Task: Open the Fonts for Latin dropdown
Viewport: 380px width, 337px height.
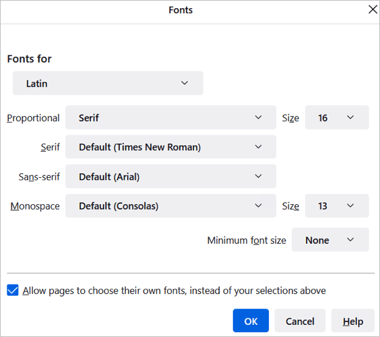Action: pyautogui.click(x=108, y=83)
